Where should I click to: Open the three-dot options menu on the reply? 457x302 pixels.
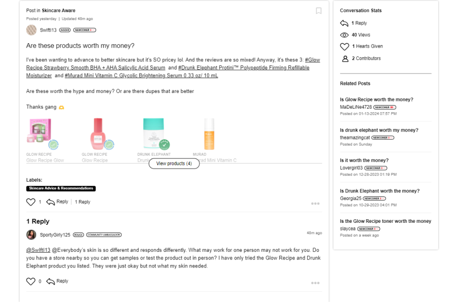coord(315,283)
